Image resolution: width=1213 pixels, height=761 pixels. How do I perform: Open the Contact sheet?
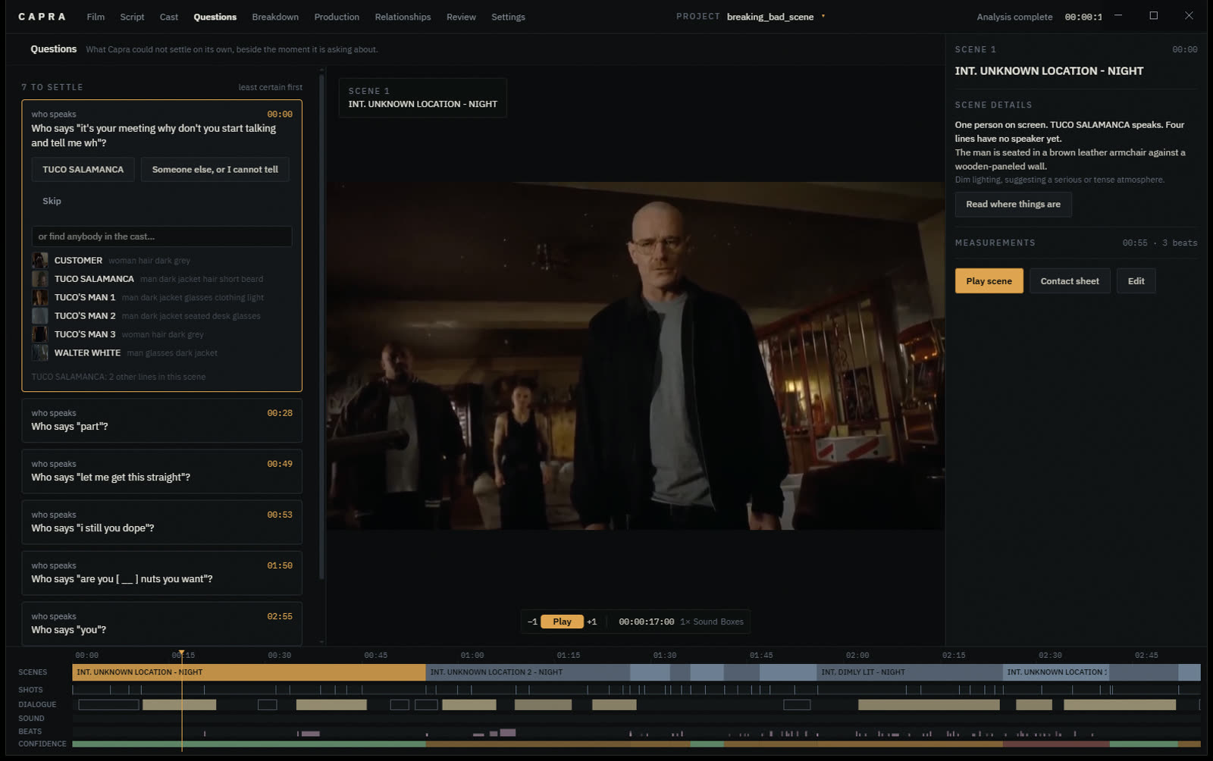tap(1070, 281)
